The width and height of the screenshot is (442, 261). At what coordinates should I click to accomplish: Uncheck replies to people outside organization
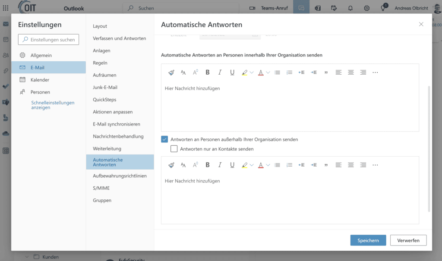(164, 139)
